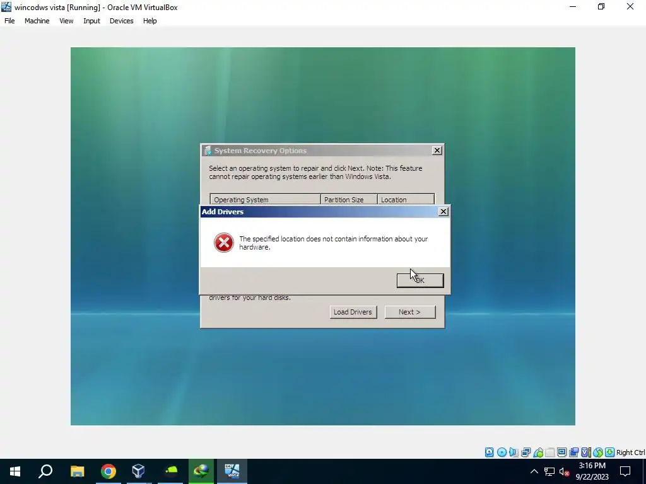Click the recording status icon
Viewport: 646px width, 484px height.
point(573,452)
